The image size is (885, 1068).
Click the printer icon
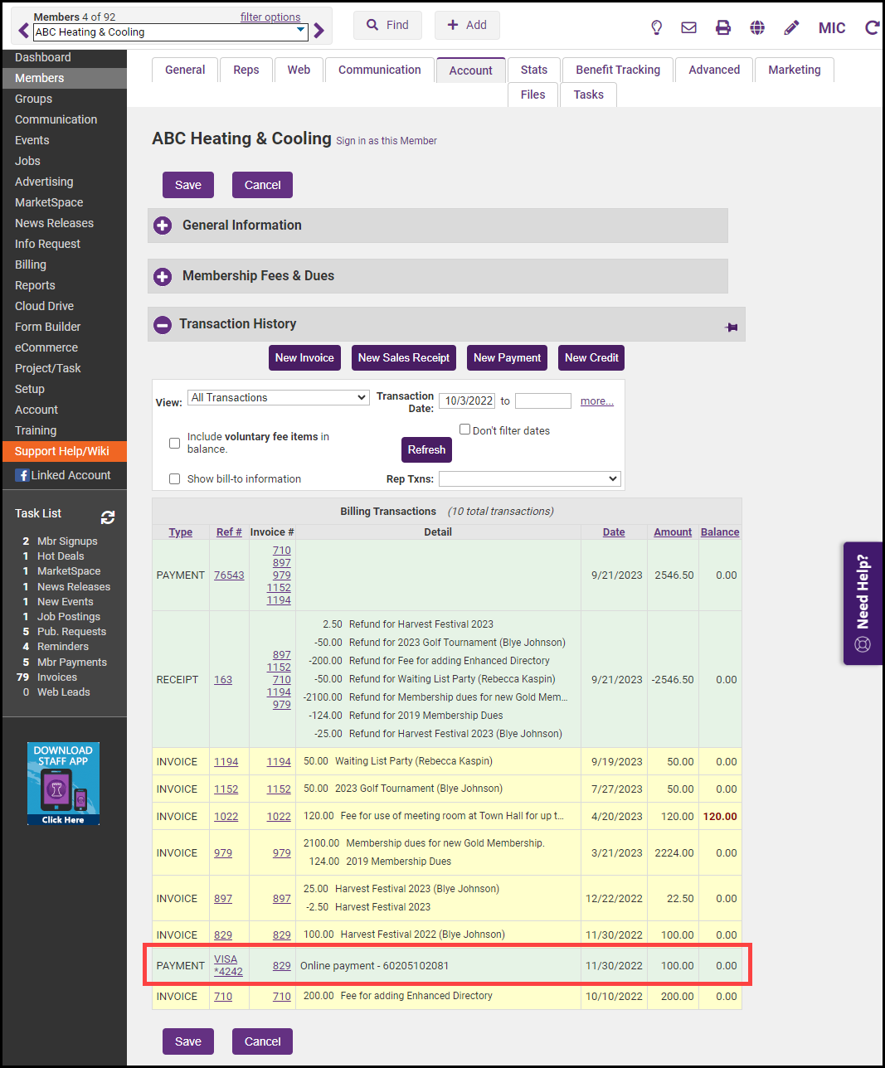[723, 27]
